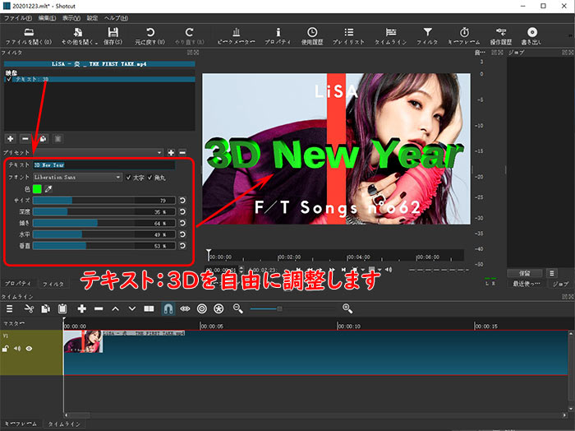Open file with ファイルを開く toolbar icon

[x=29, y=36]
